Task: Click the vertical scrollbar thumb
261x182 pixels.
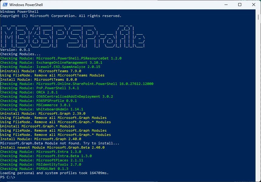Action: tap(258, 17)
